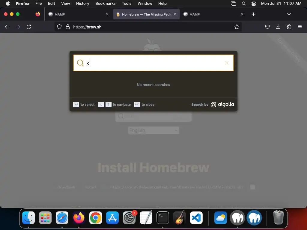Open the tracking protection shield icon
Image resolution: width=307 pixels, height=230 pixels.
coord(59,27)
